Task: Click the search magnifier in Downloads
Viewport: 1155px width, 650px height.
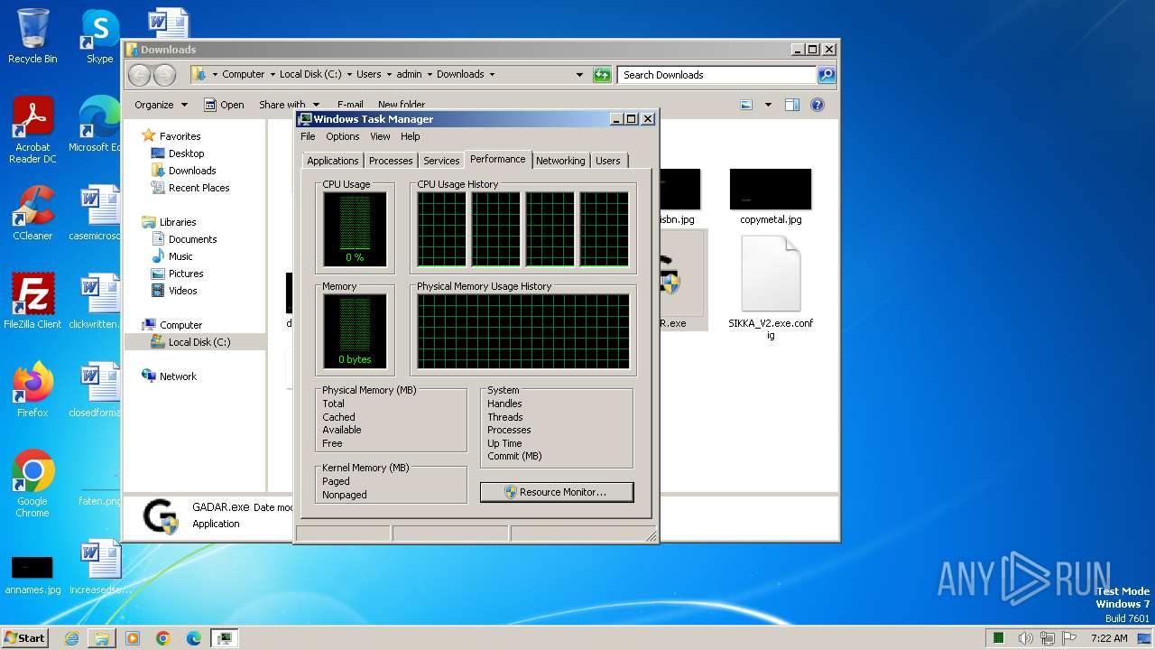Action: point(826,75)
